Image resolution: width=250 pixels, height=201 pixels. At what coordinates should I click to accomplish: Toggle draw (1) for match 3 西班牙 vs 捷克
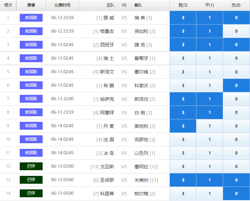[210, 45]
